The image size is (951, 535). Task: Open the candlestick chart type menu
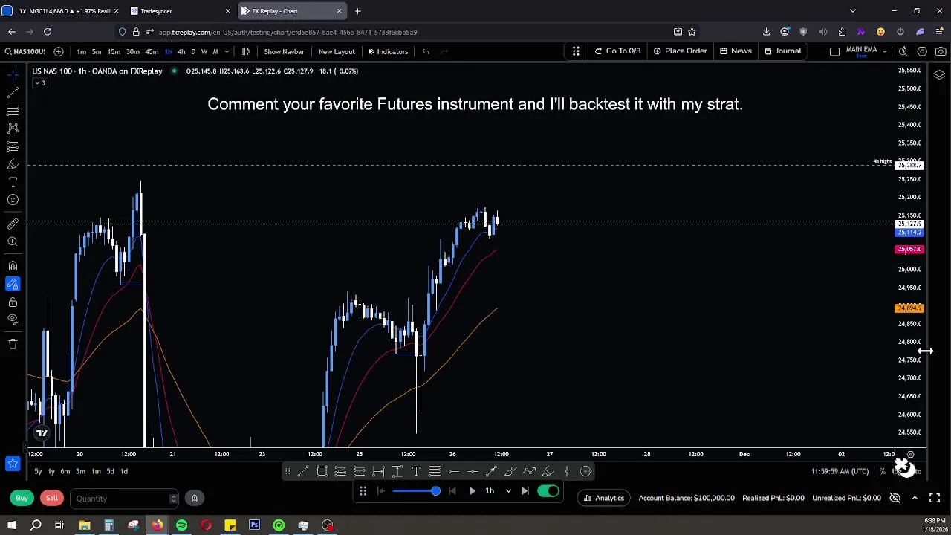point(246,51)
